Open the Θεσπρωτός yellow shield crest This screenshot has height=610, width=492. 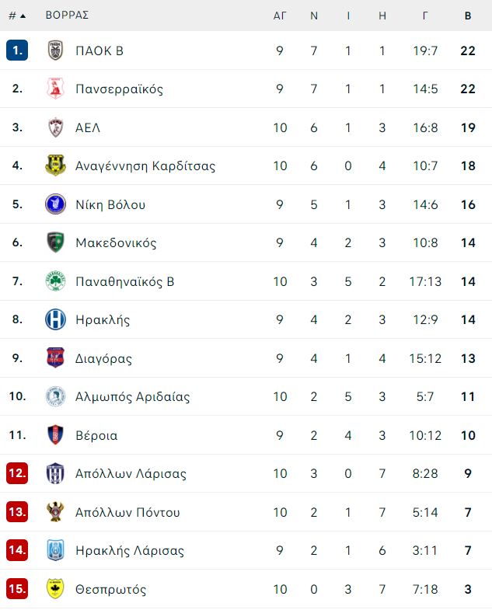55,588
